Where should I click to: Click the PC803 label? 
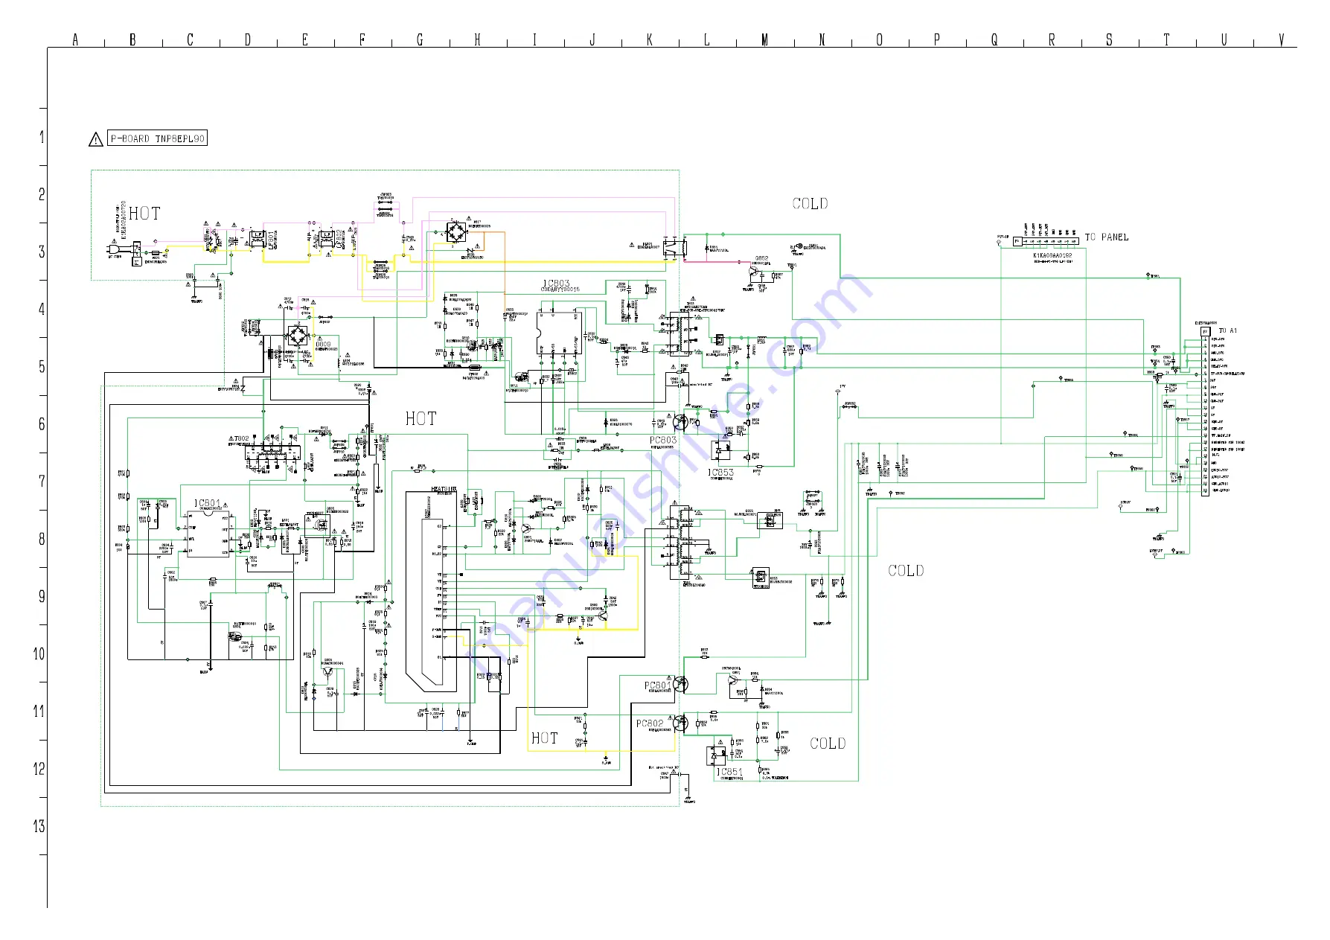tap(663, 441)
